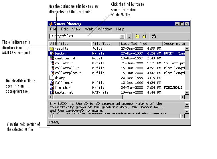Select the falling.m file icon
This screenshot has width=217, height=159.
coord(52,83)
